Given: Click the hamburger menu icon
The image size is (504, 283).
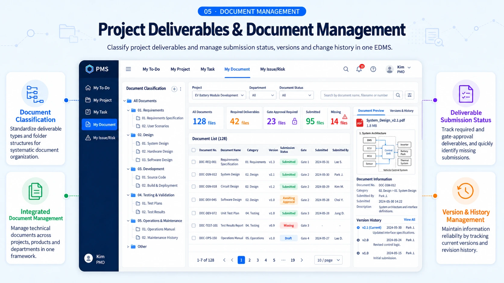Looking at the screenshot, I should coord(128,69).
